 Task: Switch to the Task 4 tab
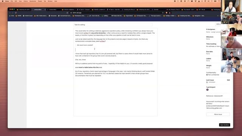coord(83,9)
